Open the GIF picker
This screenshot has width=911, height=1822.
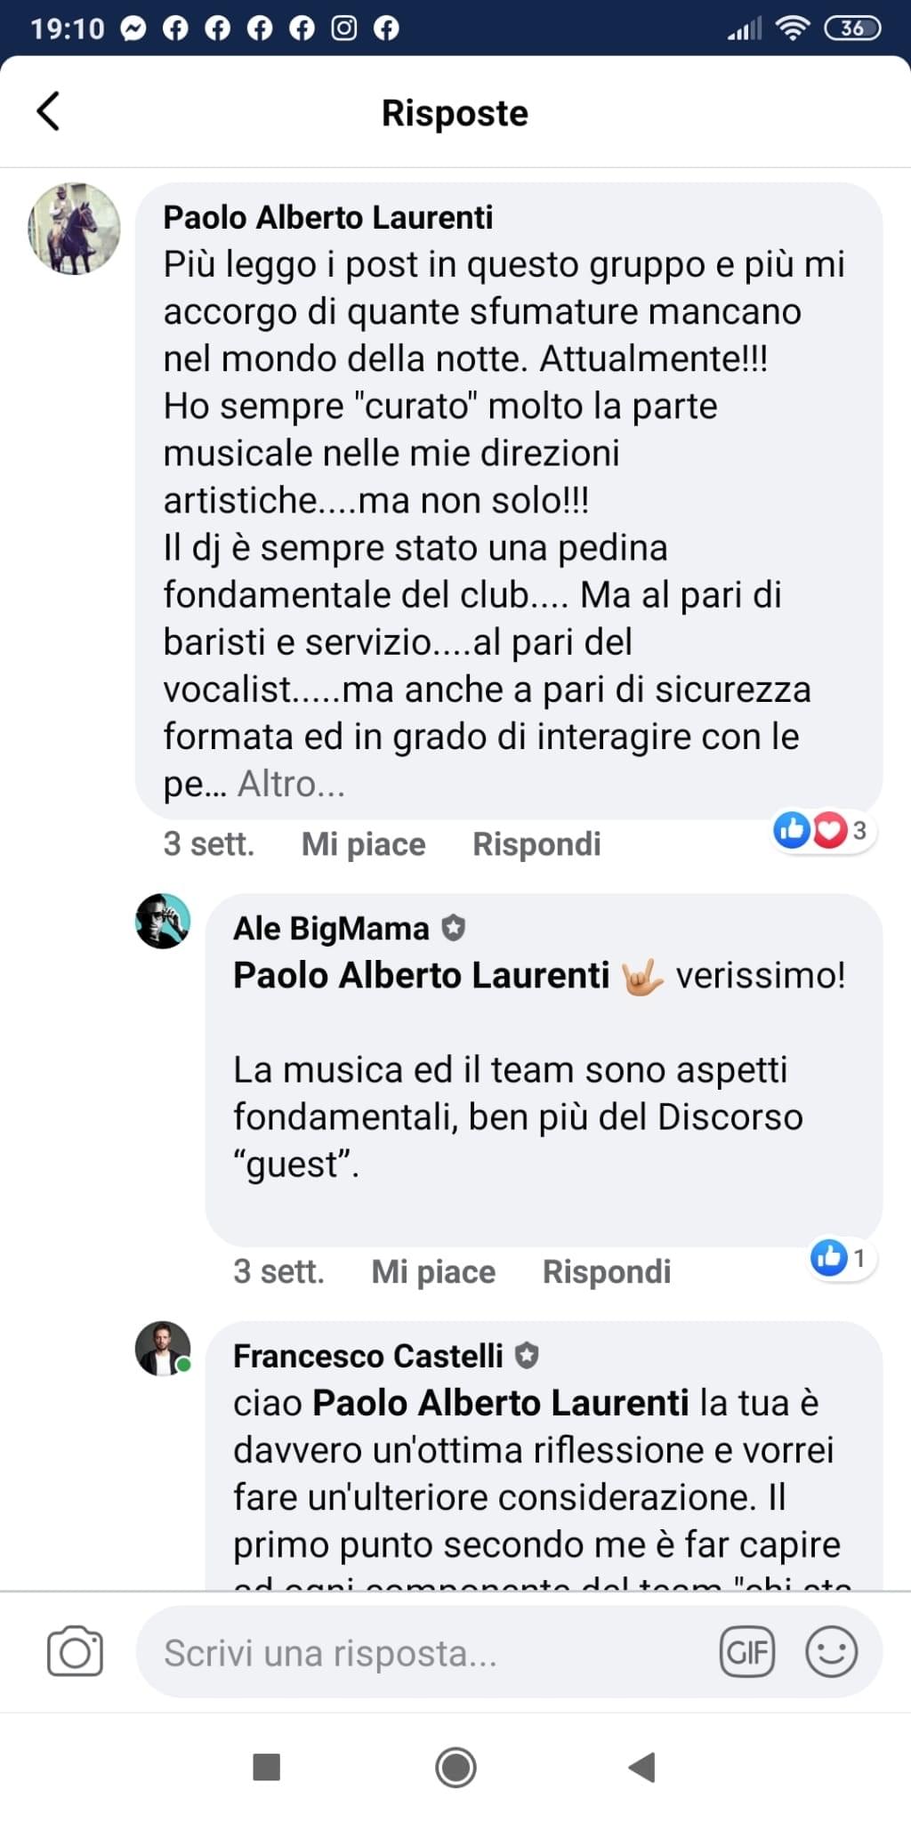point(746,1652)
